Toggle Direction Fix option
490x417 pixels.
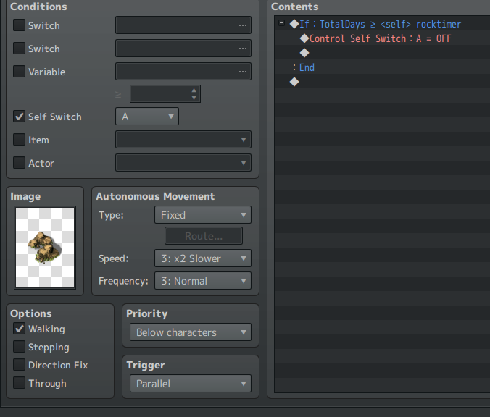pos(19,365)
